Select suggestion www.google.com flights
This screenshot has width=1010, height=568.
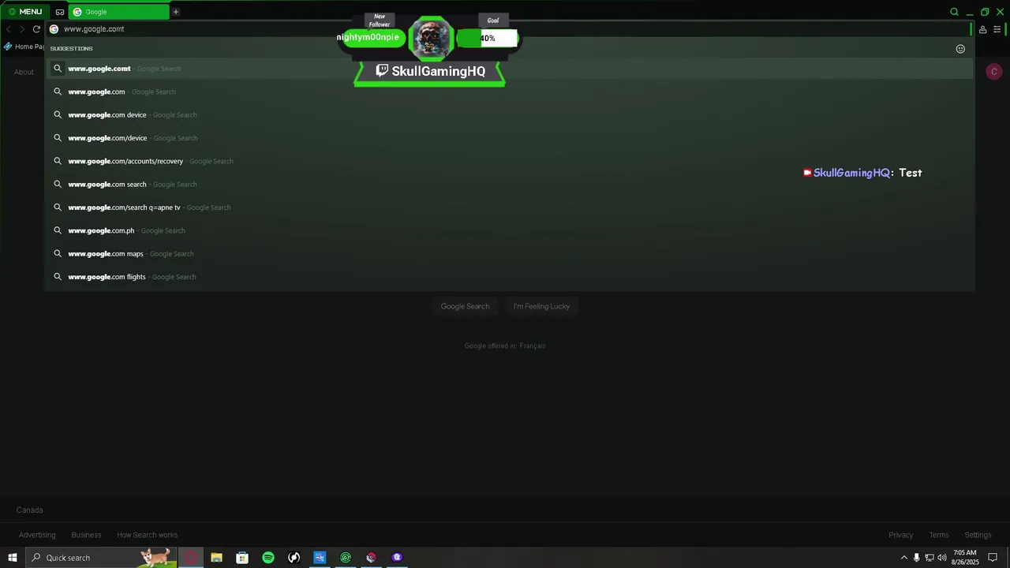pyautogui.click(x=510, y=277)
